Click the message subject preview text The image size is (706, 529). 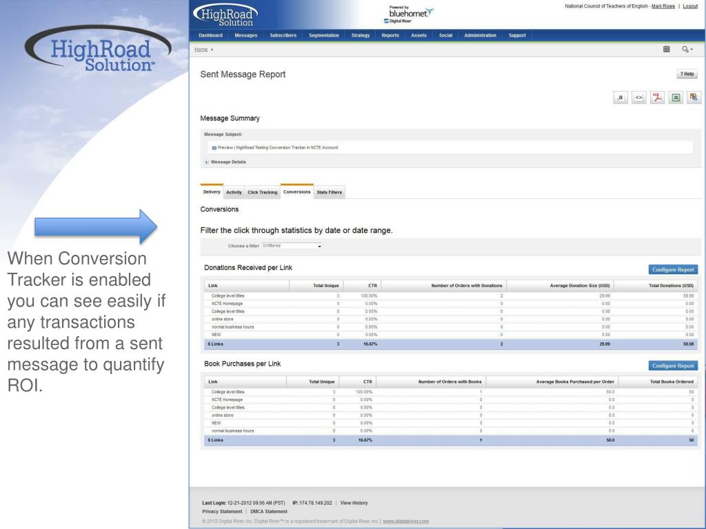coord(278,147)
